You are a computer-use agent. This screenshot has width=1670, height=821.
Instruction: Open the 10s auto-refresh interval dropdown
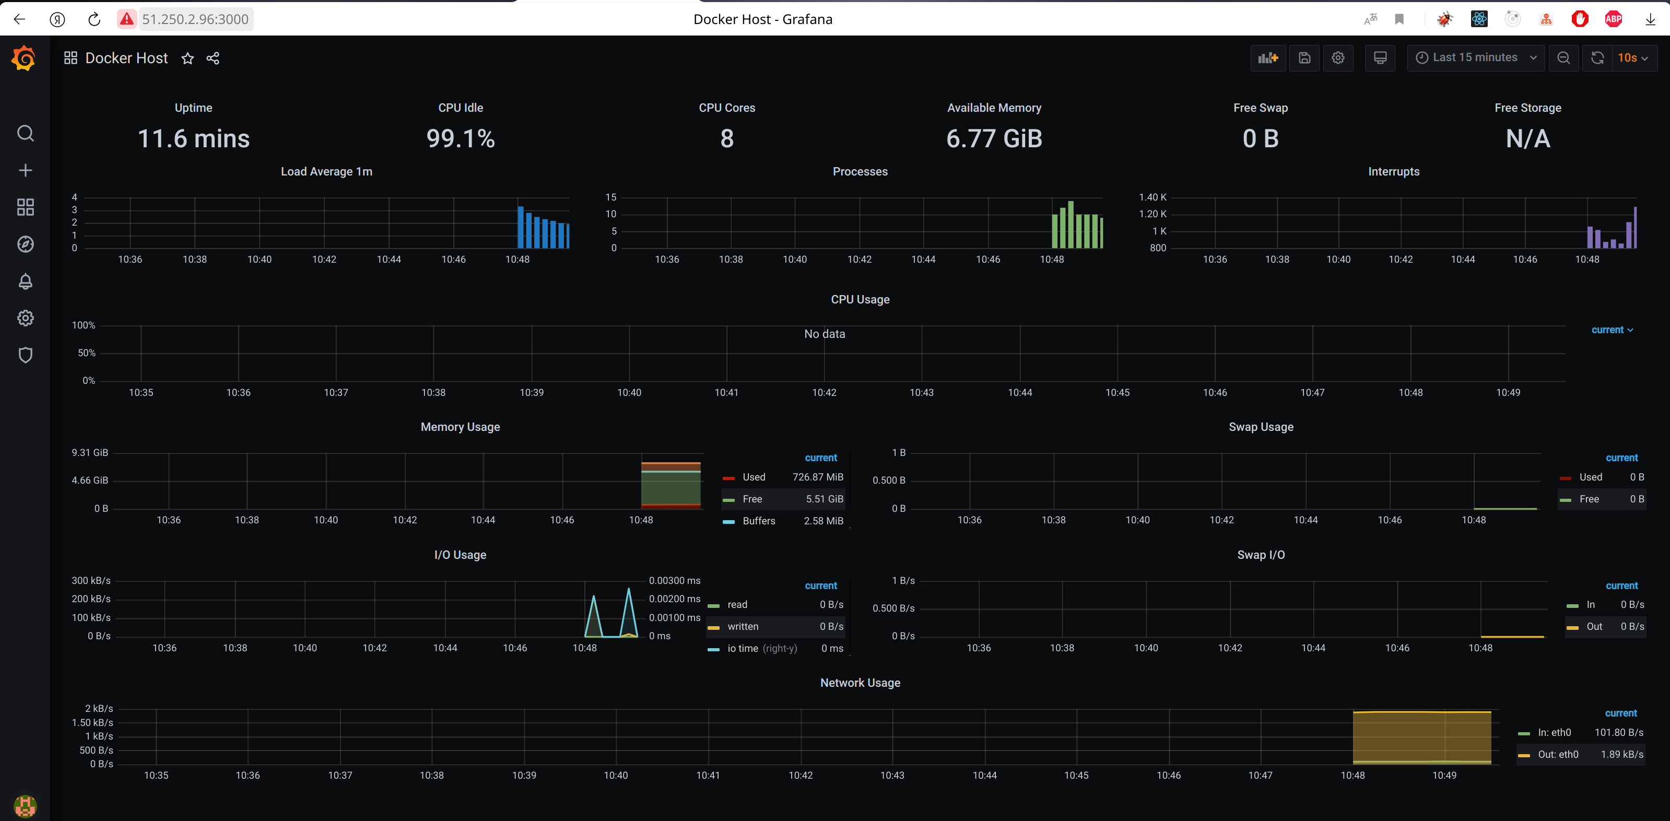pos(1635,58)
